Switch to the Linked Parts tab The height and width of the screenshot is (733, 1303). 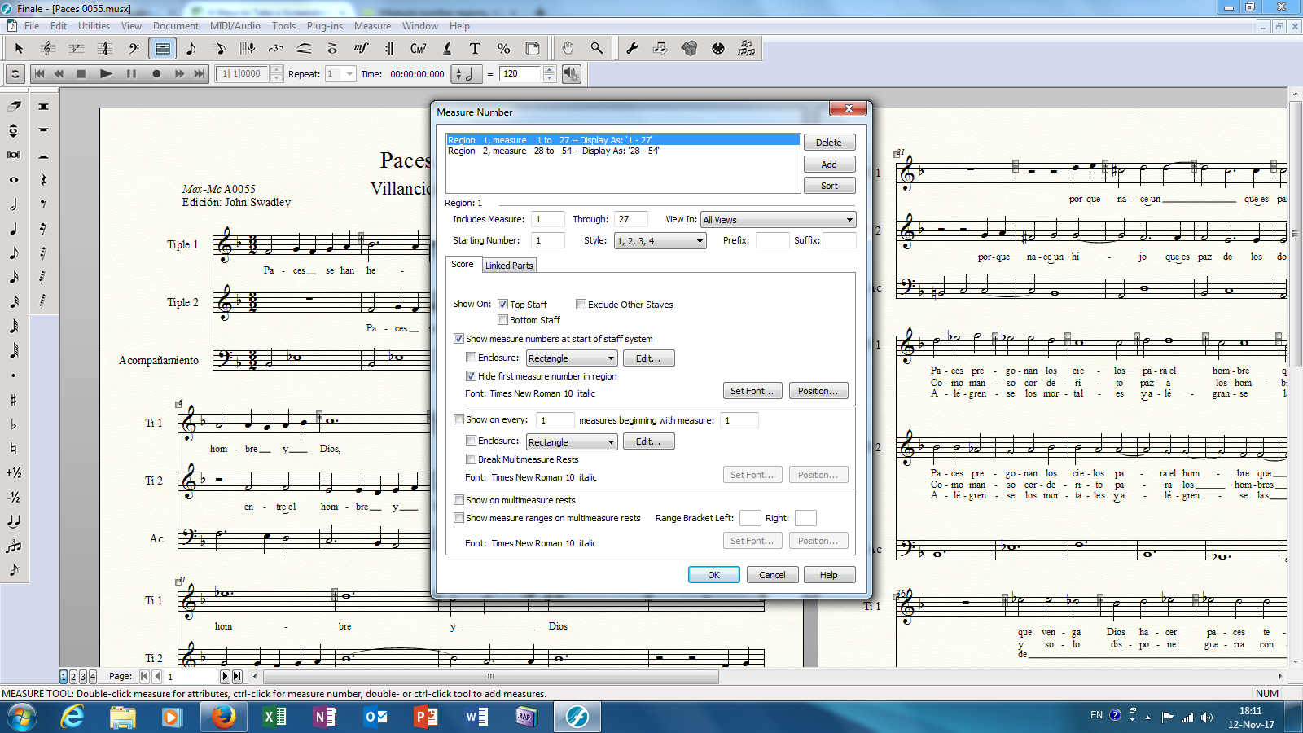click(509, 266)
